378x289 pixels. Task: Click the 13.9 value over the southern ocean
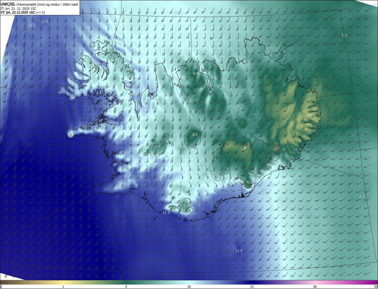239,251
